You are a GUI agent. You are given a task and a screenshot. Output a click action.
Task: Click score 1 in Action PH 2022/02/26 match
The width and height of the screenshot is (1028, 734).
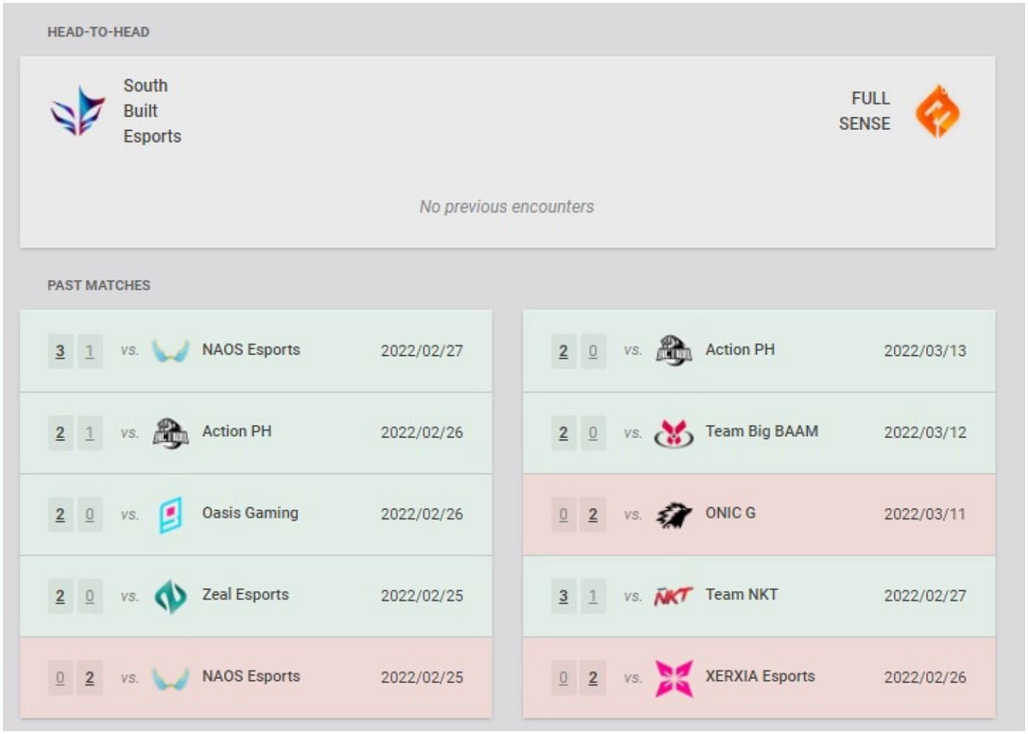(90, 433)
